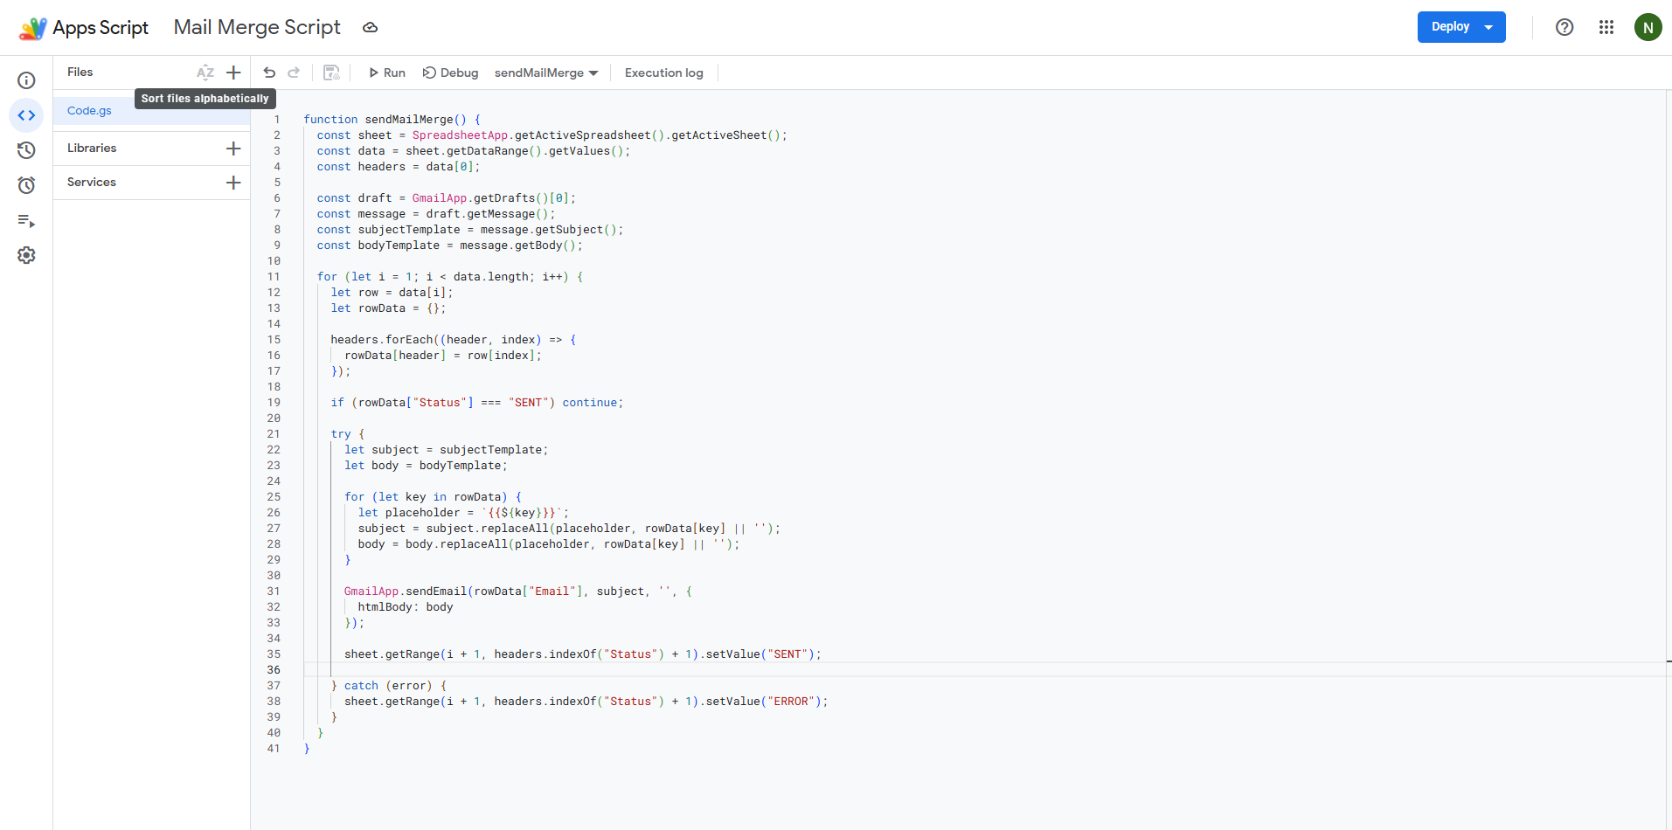This screenshot has height=830, width=1672.
Task: Select the Code.gs file
Action: [89, 111]
